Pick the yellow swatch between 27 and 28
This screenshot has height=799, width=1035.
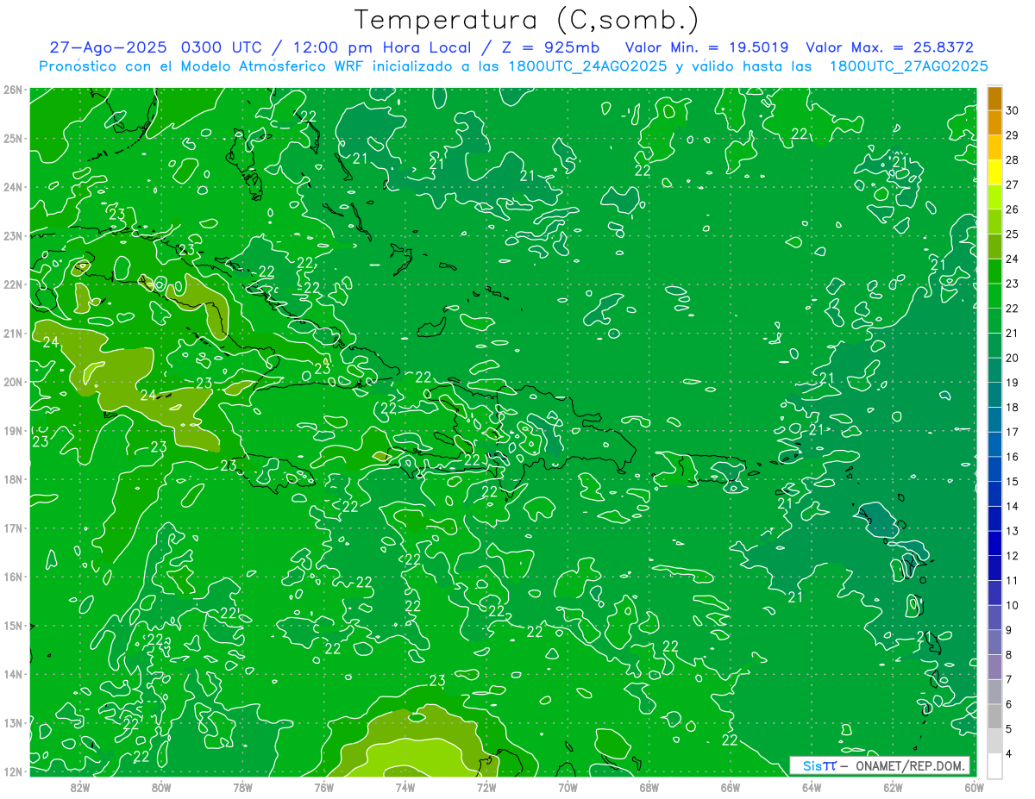[994, 172]
